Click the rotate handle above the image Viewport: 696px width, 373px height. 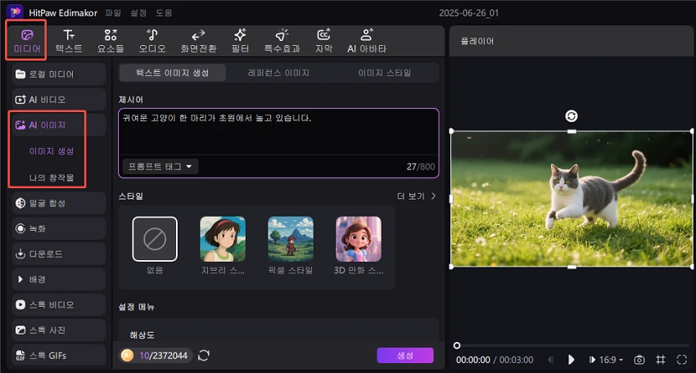click(x=572, y=116)
